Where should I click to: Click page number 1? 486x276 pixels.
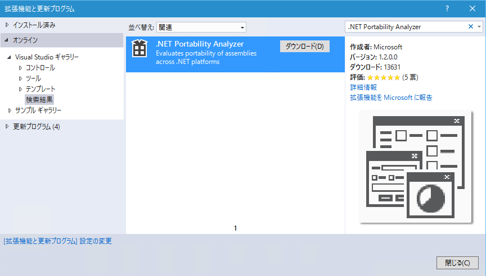235,228
